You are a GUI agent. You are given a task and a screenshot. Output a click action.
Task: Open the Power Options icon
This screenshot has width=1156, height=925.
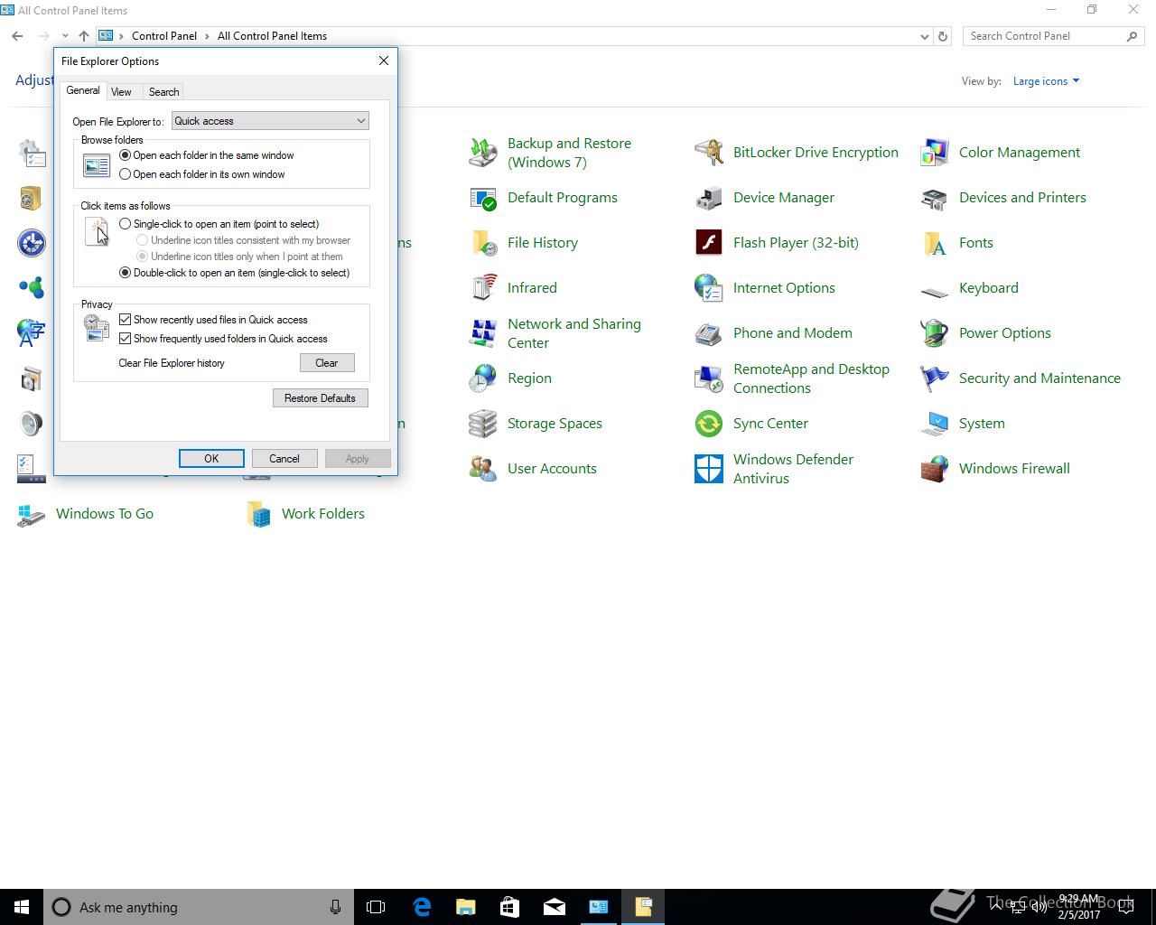point(935,333)
